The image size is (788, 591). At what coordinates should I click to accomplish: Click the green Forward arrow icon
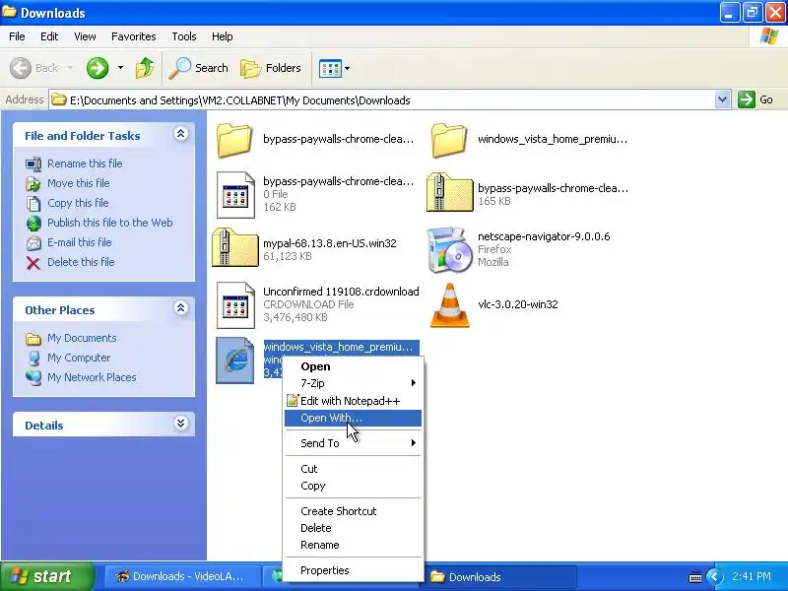tap(97, 68)
